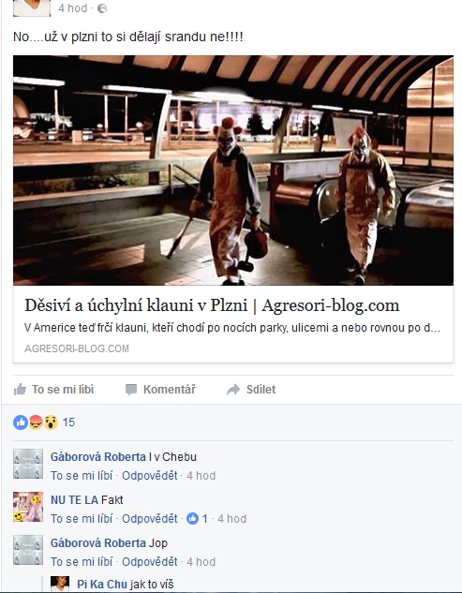This screenshot has height=593, width=462.
Task: Click the like count icon on NU TE LA's comment
Action: click(x=193, y=518)
